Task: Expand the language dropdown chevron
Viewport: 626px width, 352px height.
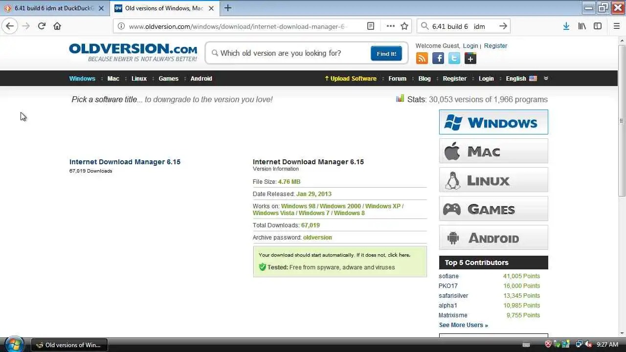Action: tap(546, 78)
